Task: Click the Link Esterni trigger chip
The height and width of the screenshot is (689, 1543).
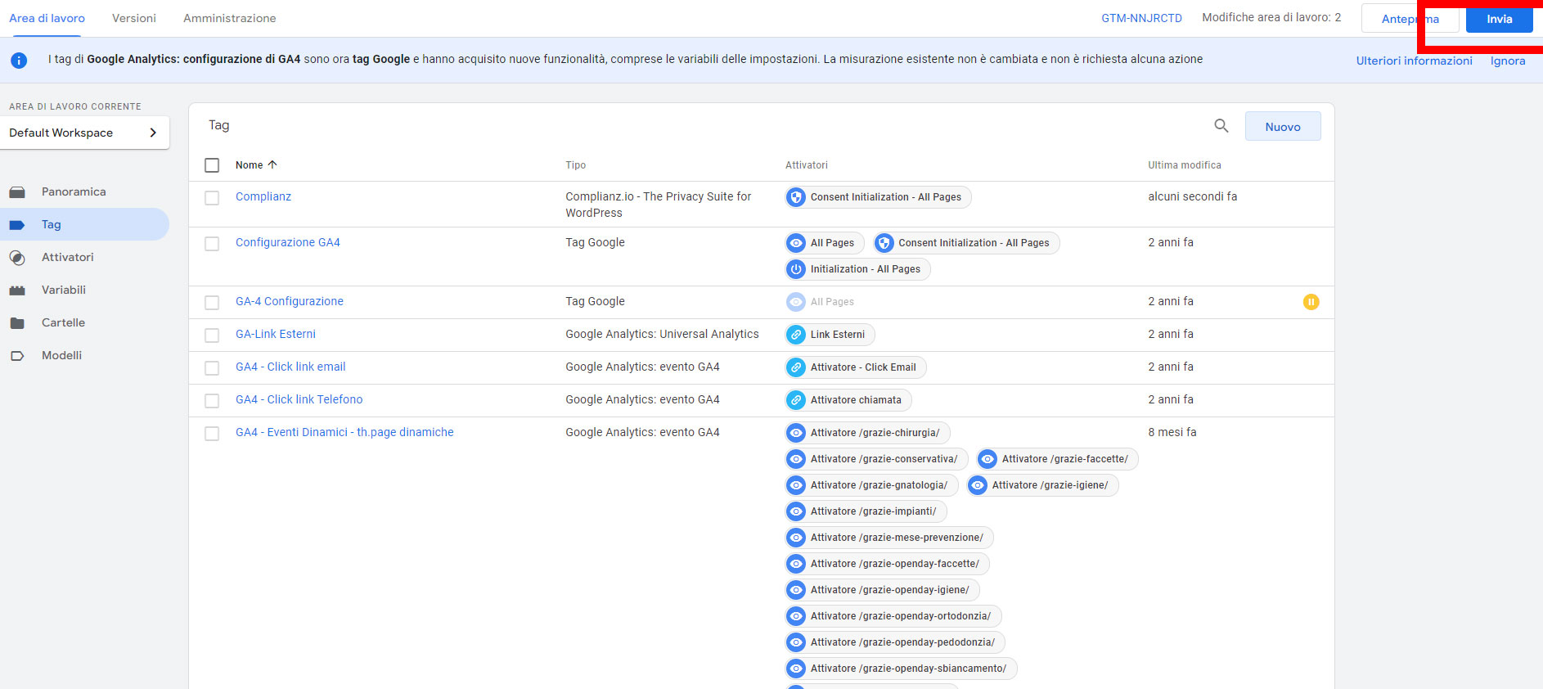Action: click(830, 335)
